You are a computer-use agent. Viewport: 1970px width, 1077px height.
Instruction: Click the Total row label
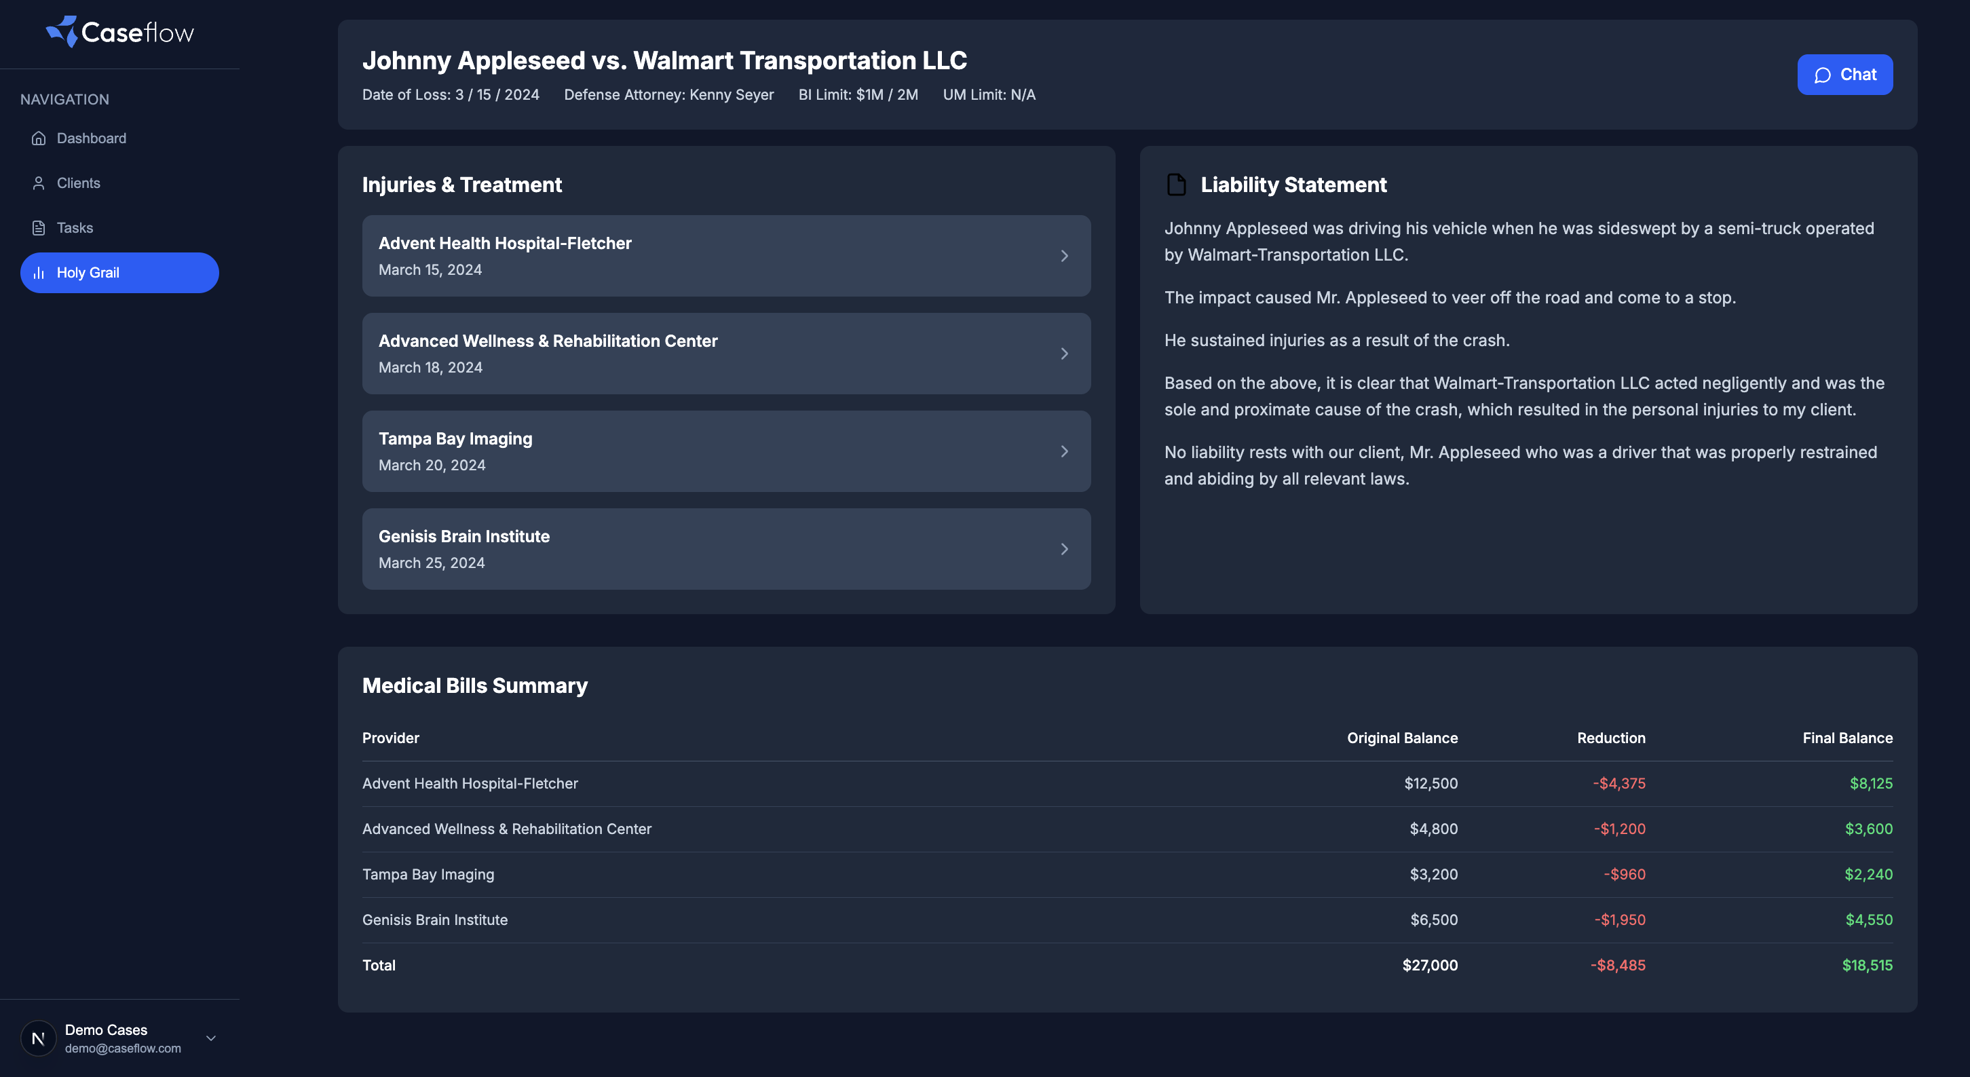(x=379, y=965)
